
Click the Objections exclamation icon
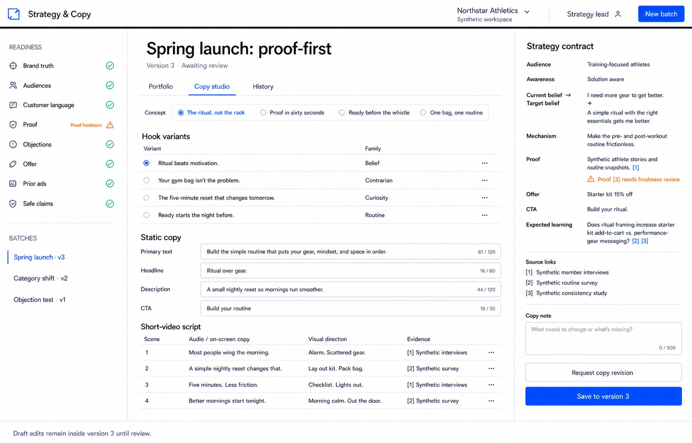[13, 144]
